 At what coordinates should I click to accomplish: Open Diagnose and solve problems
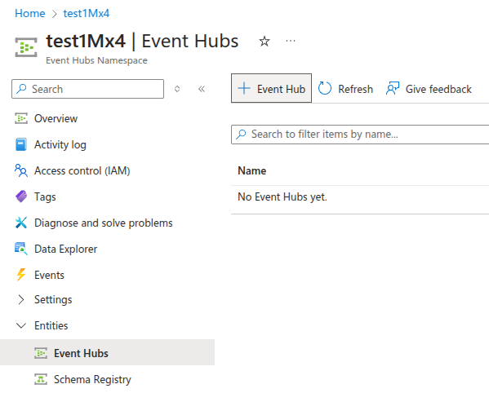[103, 223]
